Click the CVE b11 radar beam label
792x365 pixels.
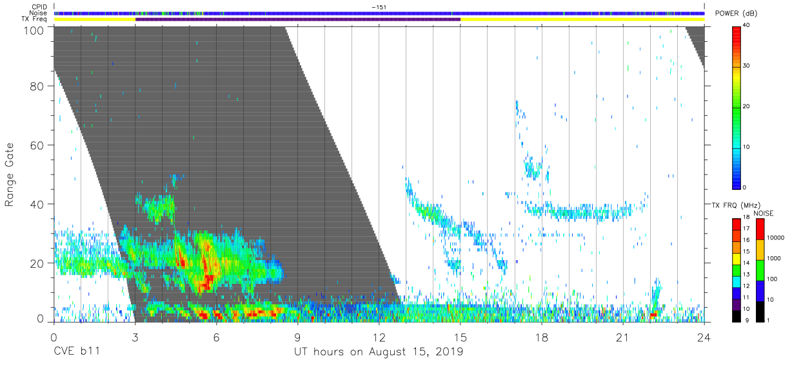77,352
